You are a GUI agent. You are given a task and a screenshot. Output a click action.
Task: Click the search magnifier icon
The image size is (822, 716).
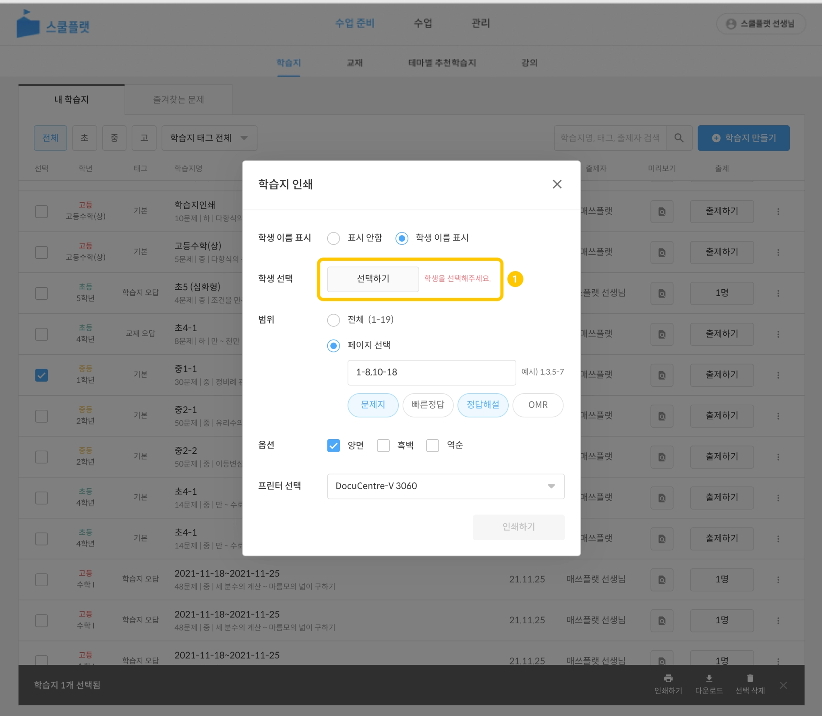(679, 138)
